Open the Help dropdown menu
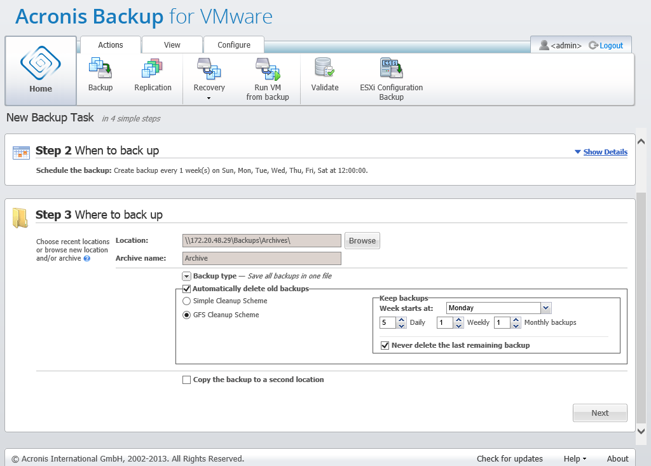The image size is (651, 466). 574,458
